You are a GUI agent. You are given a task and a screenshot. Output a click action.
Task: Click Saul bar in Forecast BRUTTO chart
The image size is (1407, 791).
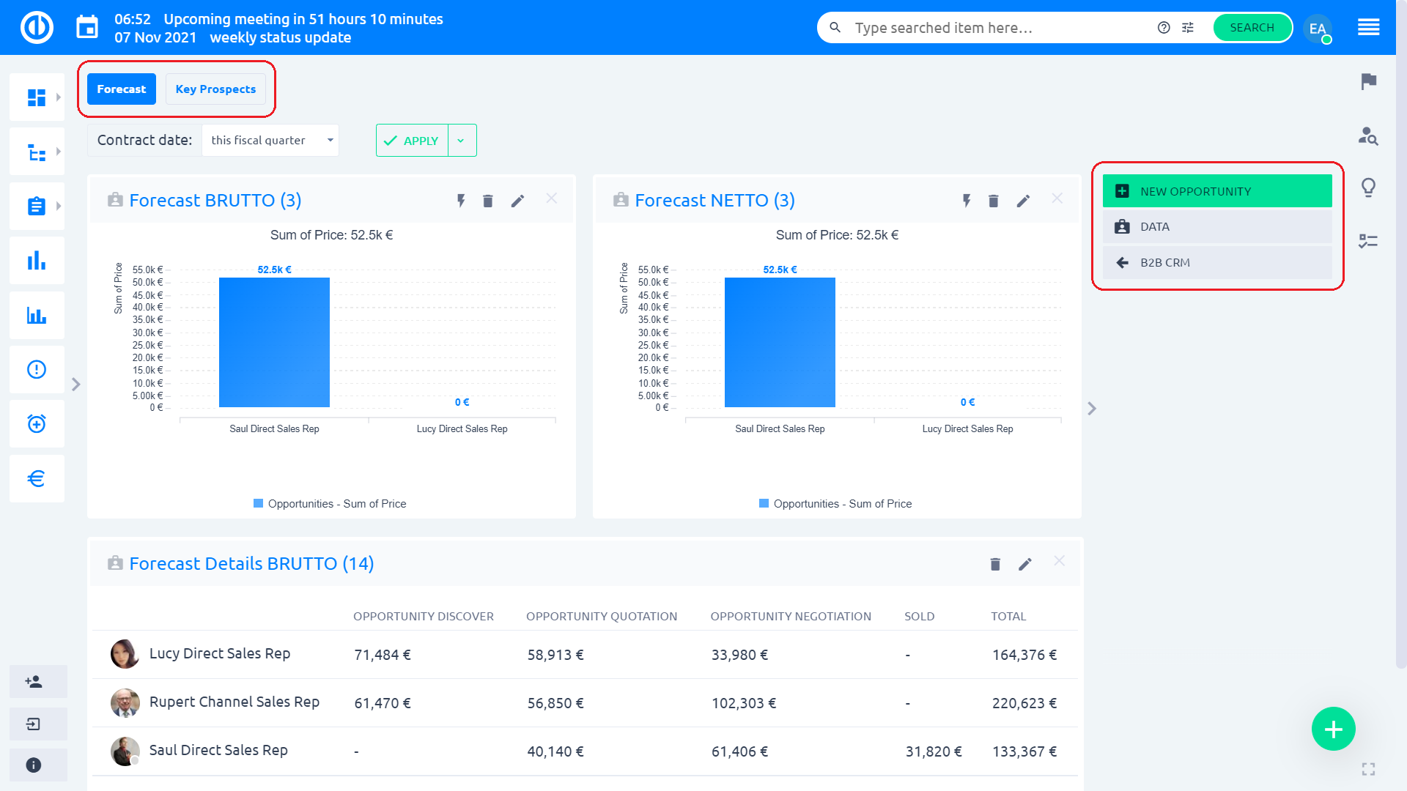click(274, 342)
